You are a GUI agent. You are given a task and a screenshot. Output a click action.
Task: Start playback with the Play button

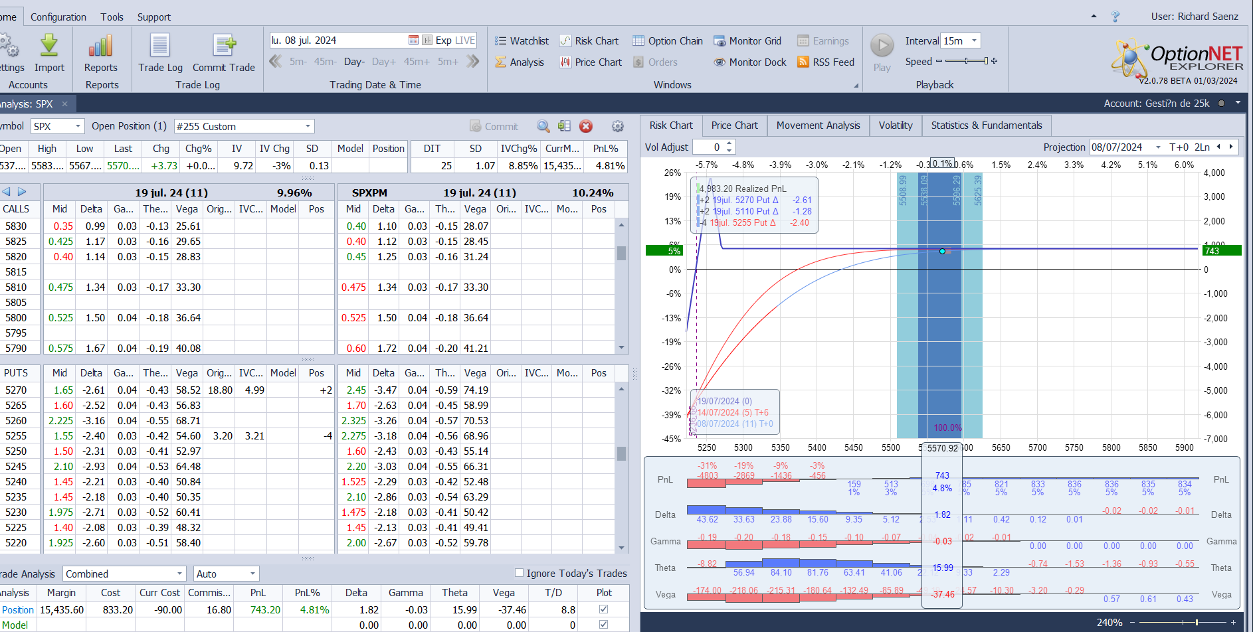coord(882,52)
